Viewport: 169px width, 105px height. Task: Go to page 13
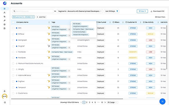pos(102,102)
